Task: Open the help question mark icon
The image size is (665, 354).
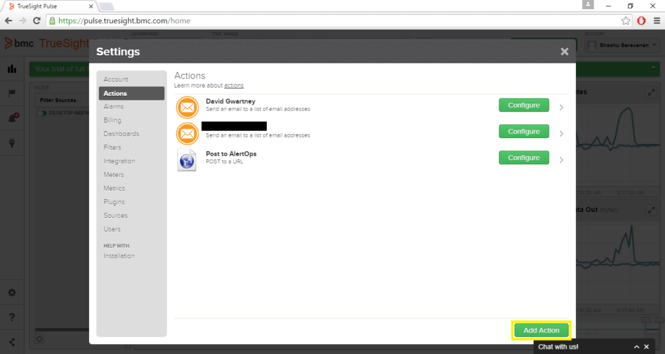Action: point(12,317)
